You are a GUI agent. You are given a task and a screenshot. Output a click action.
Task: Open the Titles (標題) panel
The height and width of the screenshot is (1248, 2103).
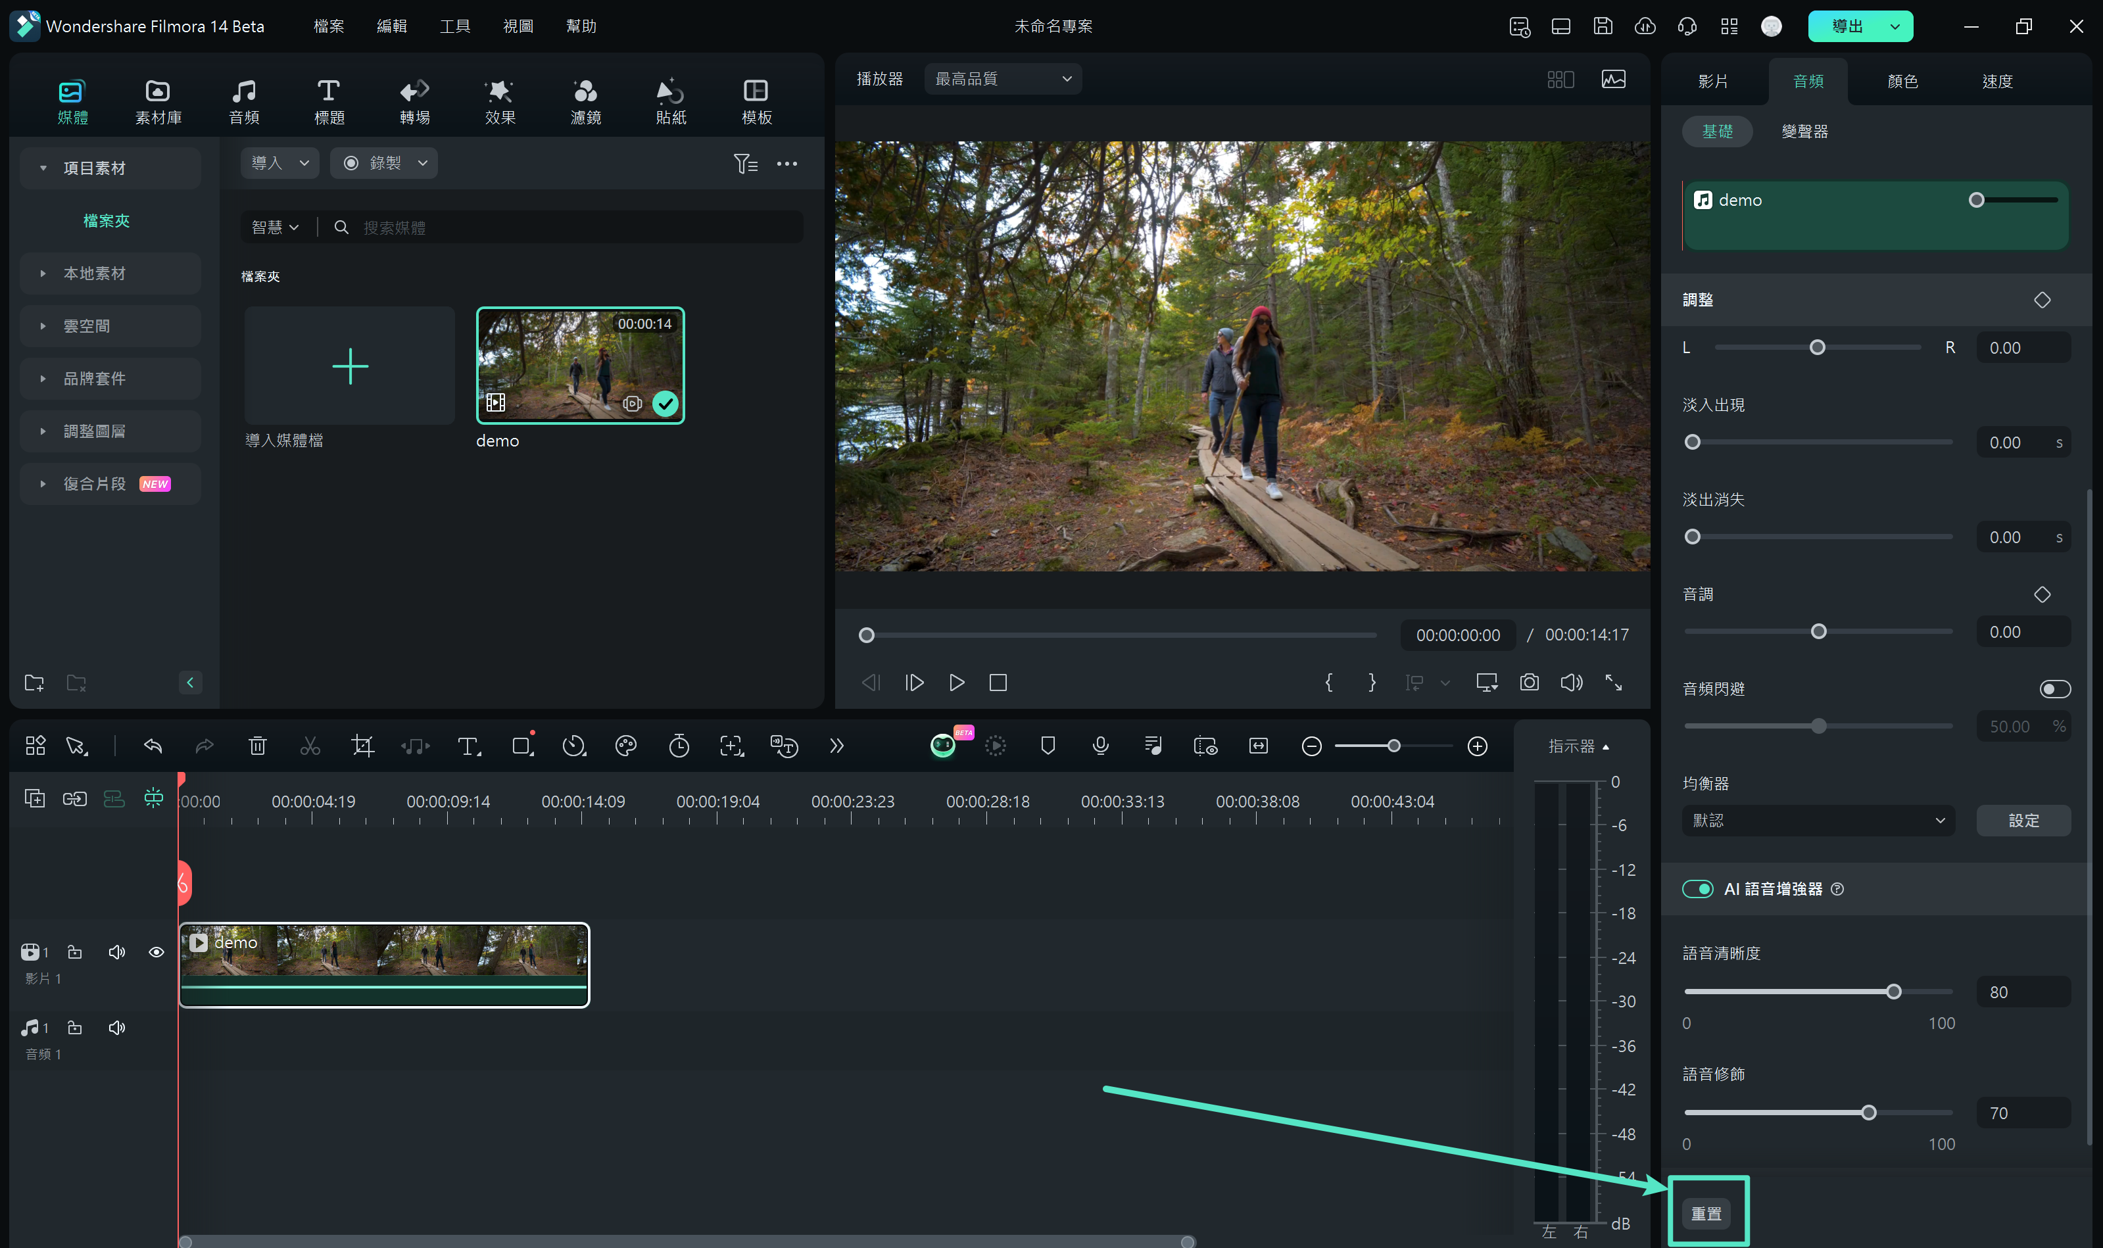click(329, 101)
